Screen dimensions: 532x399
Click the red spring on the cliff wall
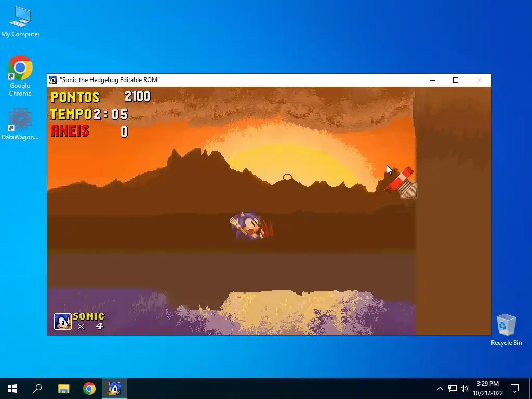click(x=402, y=183)
